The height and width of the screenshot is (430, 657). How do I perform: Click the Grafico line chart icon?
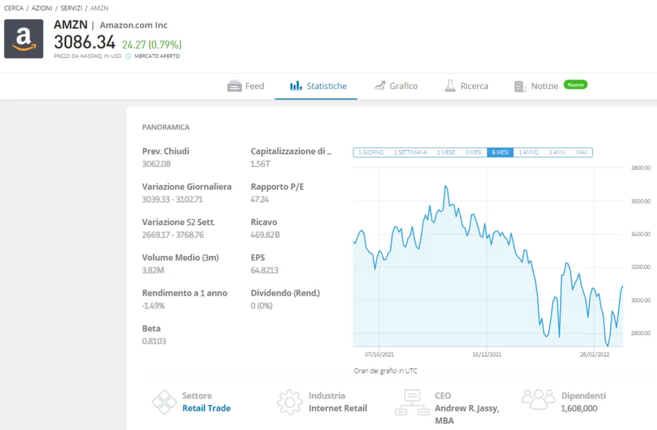[x=379, y=86]
